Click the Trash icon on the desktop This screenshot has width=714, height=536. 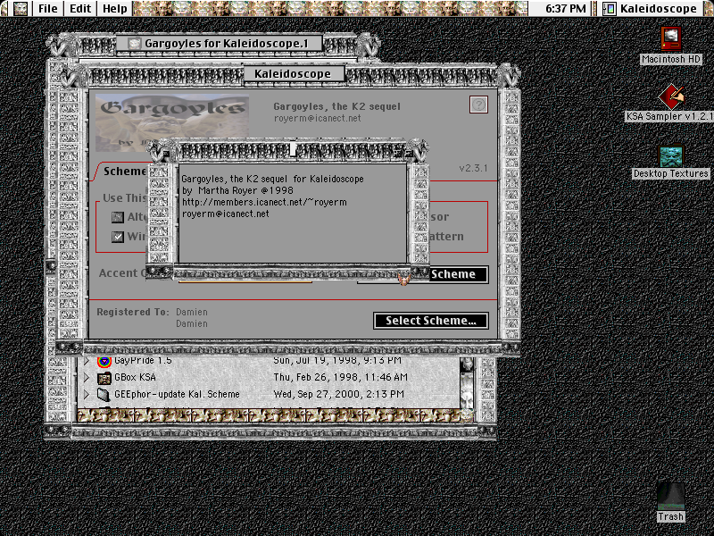670,498
